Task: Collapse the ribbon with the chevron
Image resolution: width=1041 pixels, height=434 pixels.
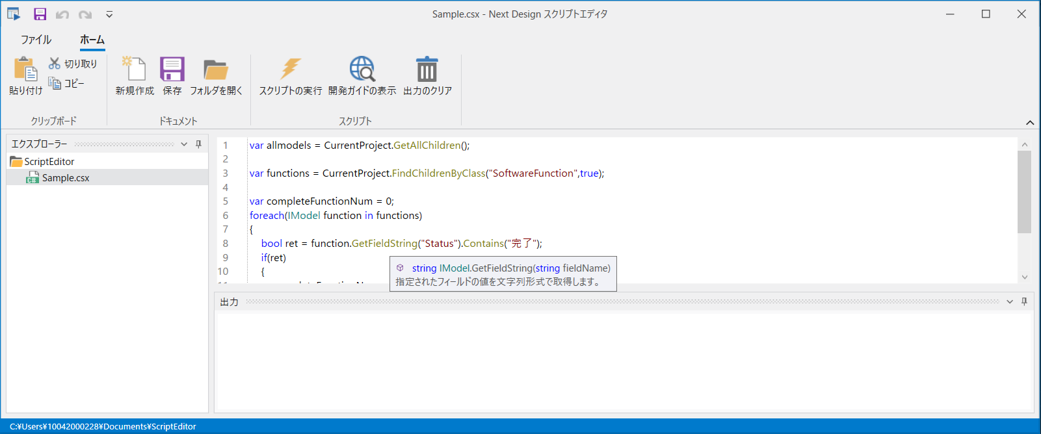Action: (x=1030, y=122)
